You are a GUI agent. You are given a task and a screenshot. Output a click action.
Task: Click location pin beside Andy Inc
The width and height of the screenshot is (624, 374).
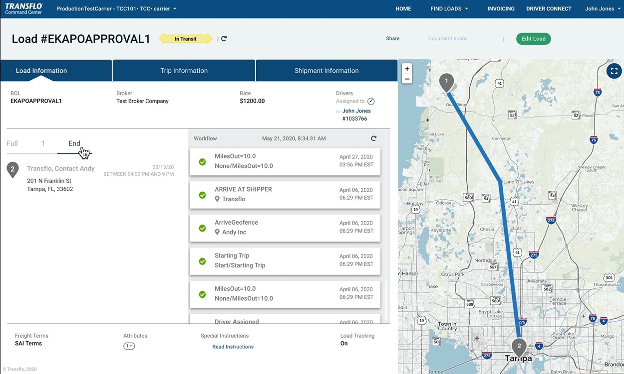(x=217, y=232)
